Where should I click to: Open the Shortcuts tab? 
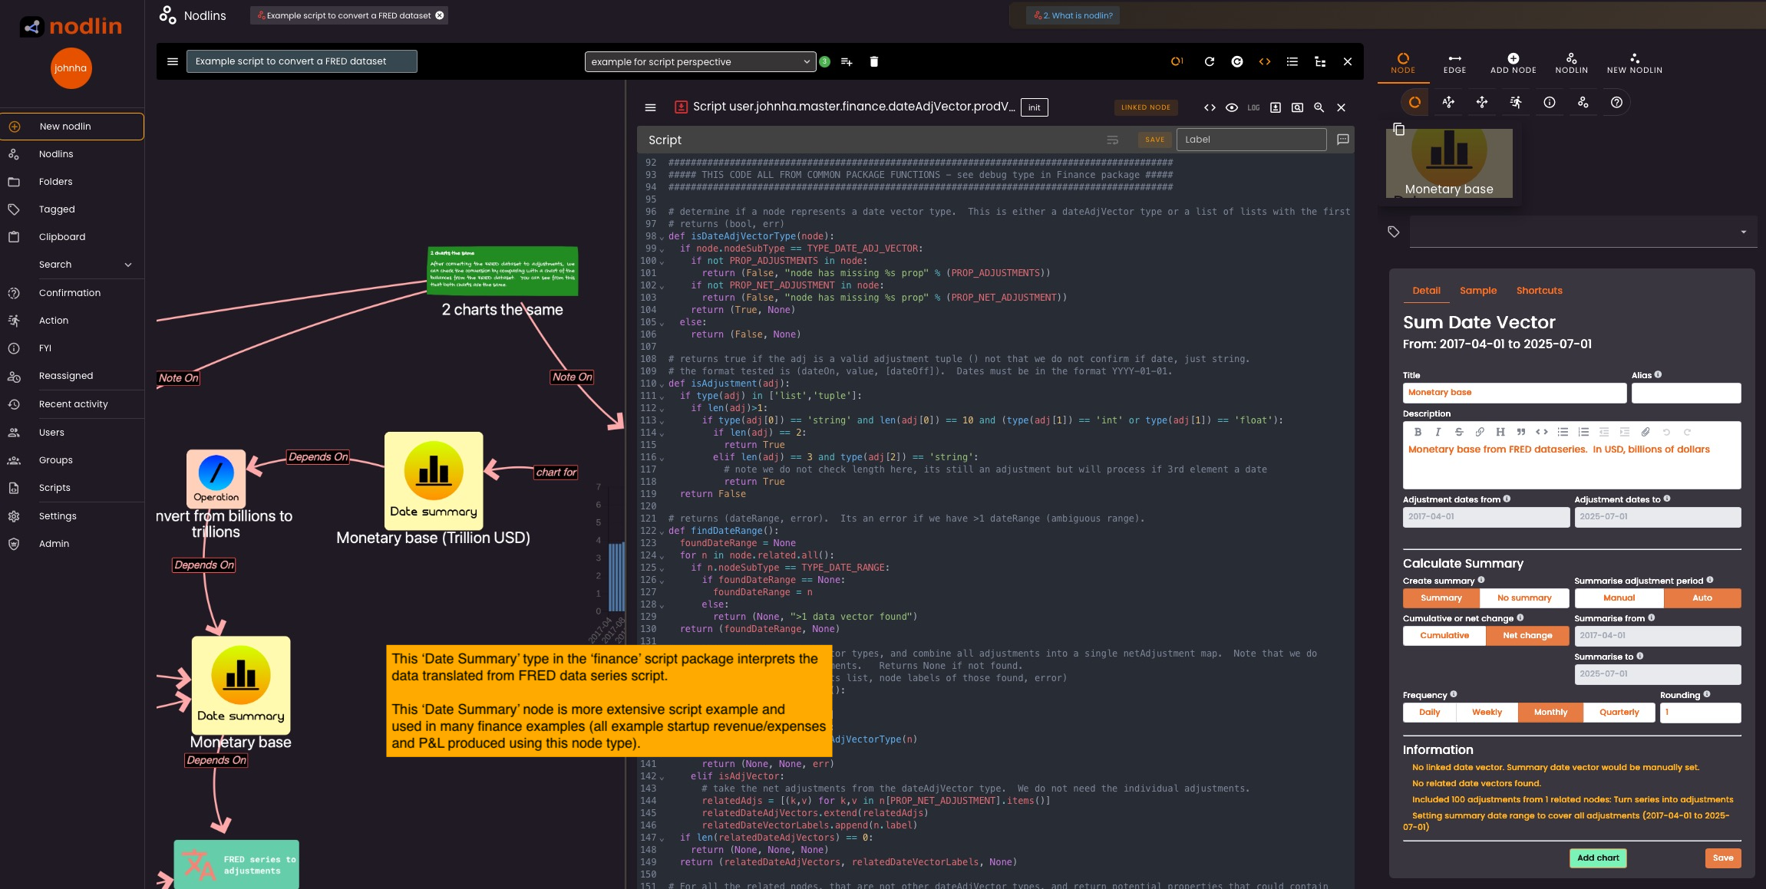[1539, 290]
